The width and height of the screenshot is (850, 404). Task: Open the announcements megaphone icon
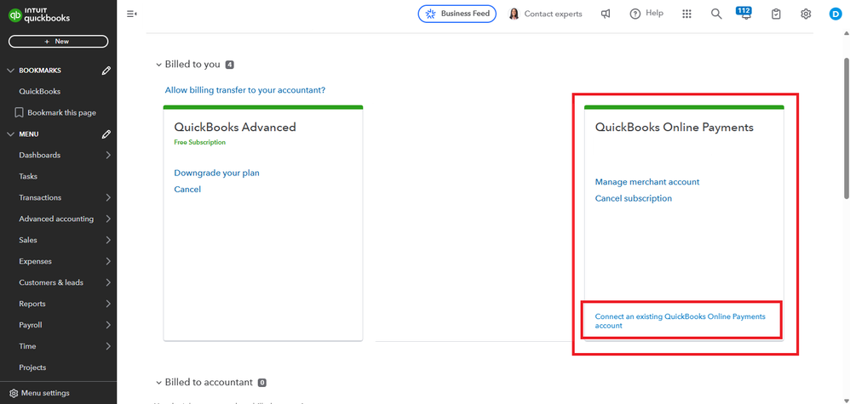(x=606, y=14)
